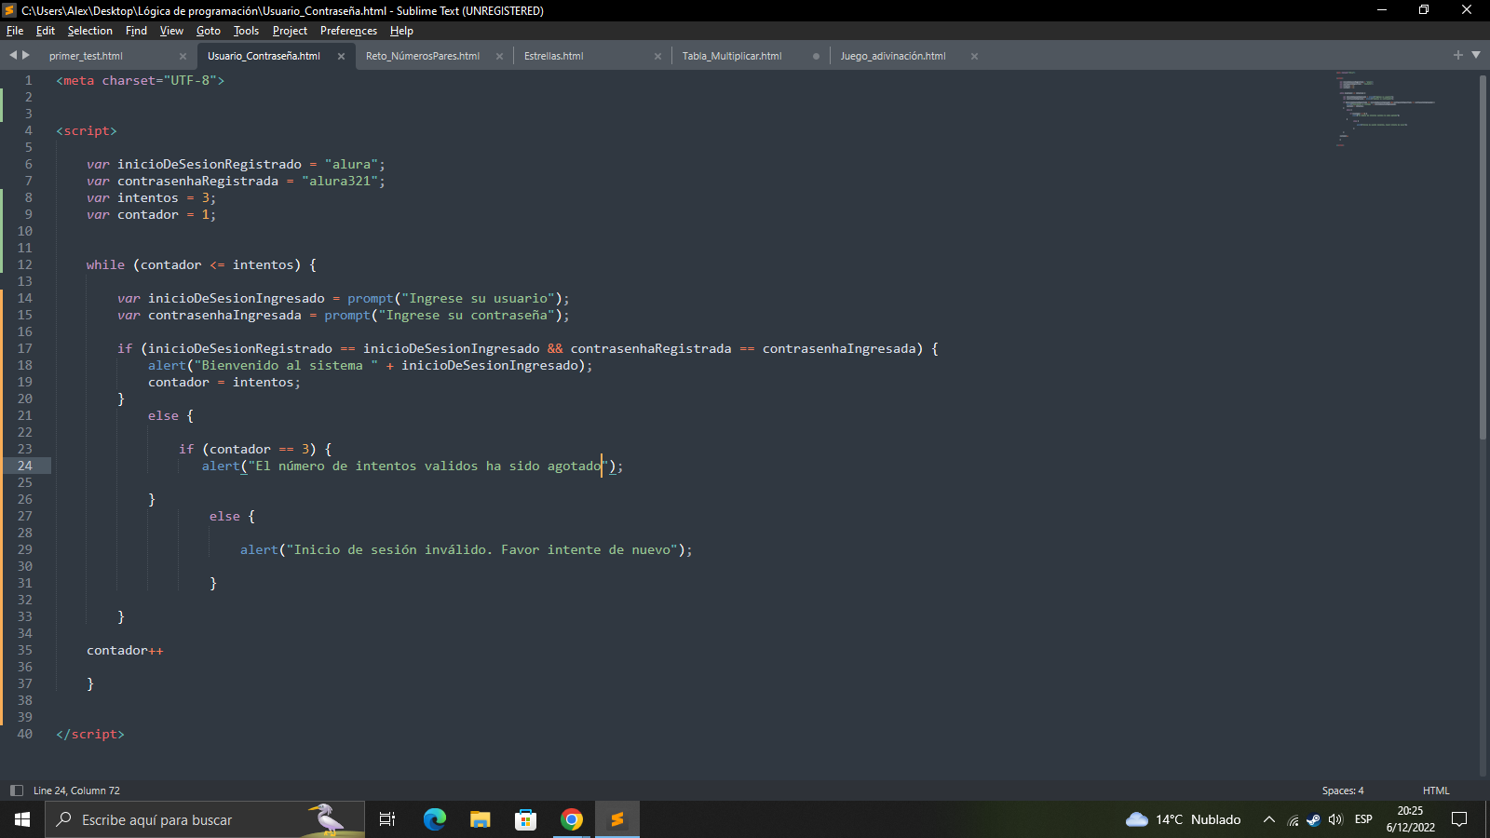The image size is (1490, 838).
Task: Open the tab list dropdown arrow
Action: [x=1476, y=55]
